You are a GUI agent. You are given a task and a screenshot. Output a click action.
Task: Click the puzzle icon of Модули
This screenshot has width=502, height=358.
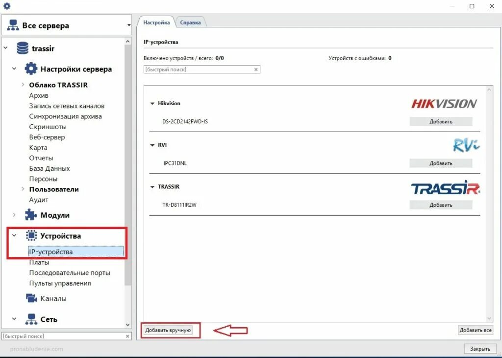pyautogui.click(x=31, y=215)
